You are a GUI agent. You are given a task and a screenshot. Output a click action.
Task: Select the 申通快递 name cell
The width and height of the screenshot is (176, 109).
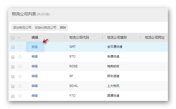[x=113, y=57]
